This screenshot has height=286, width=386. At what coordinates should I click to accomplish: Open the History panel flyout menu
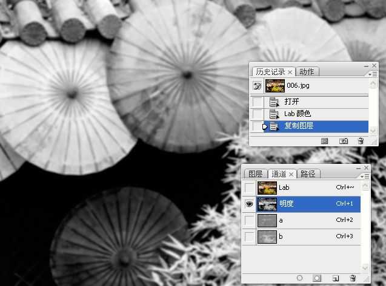point(373,73)
